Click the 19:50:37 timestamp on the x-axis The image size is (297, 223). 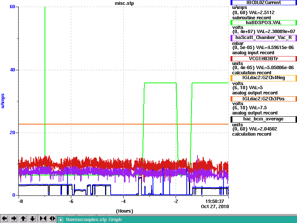(x=215, y=201)
